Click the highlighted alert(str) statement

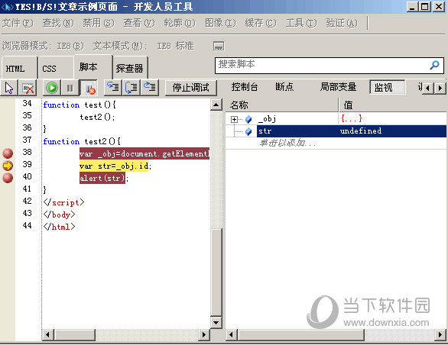102,178
